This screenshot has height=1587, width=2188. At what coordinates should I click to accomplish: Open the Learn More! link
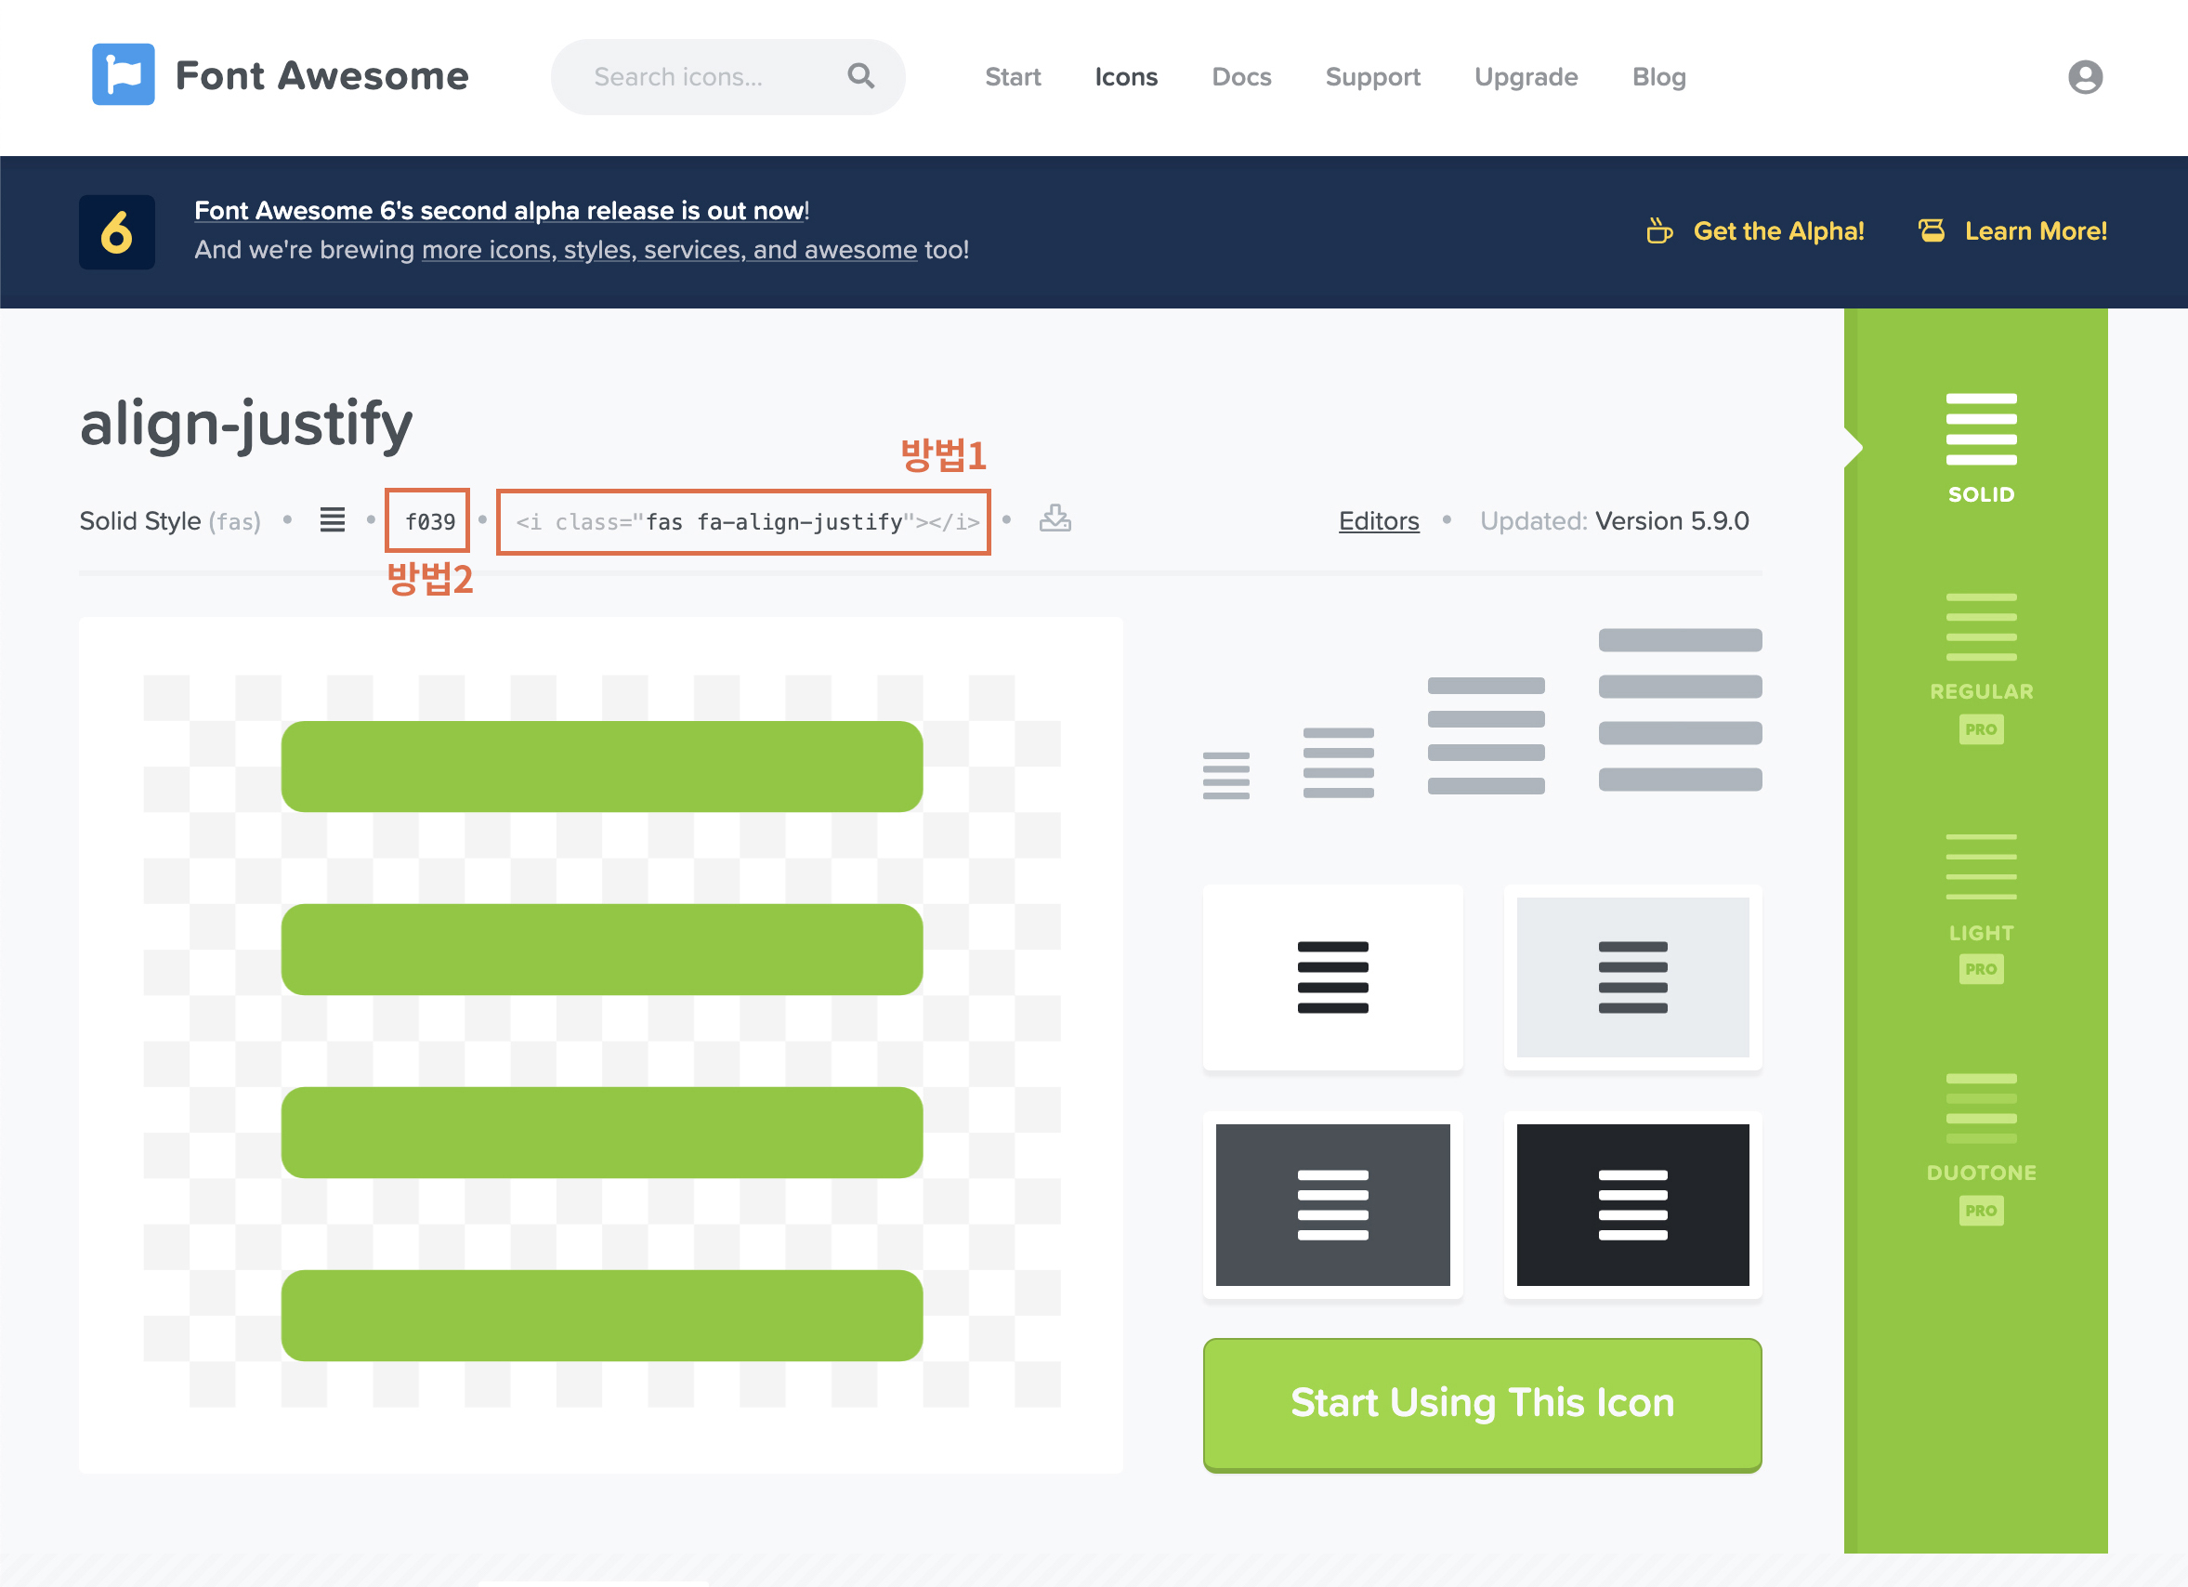(2035, 231)
